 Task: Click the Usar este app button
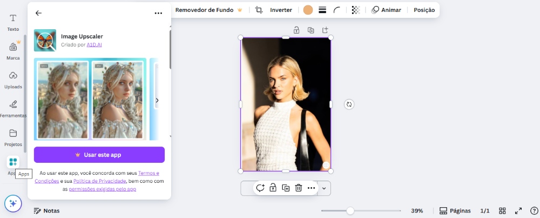click(x=99, y=155)
